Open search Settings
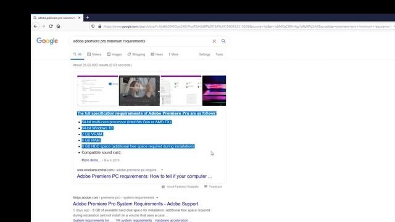The height and width of the screenshot is (222, 395). tap(204, 54)
